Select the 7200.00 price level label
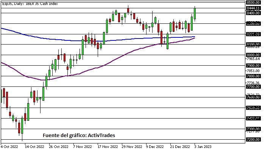The image size is (265, 151). point(252,140)
